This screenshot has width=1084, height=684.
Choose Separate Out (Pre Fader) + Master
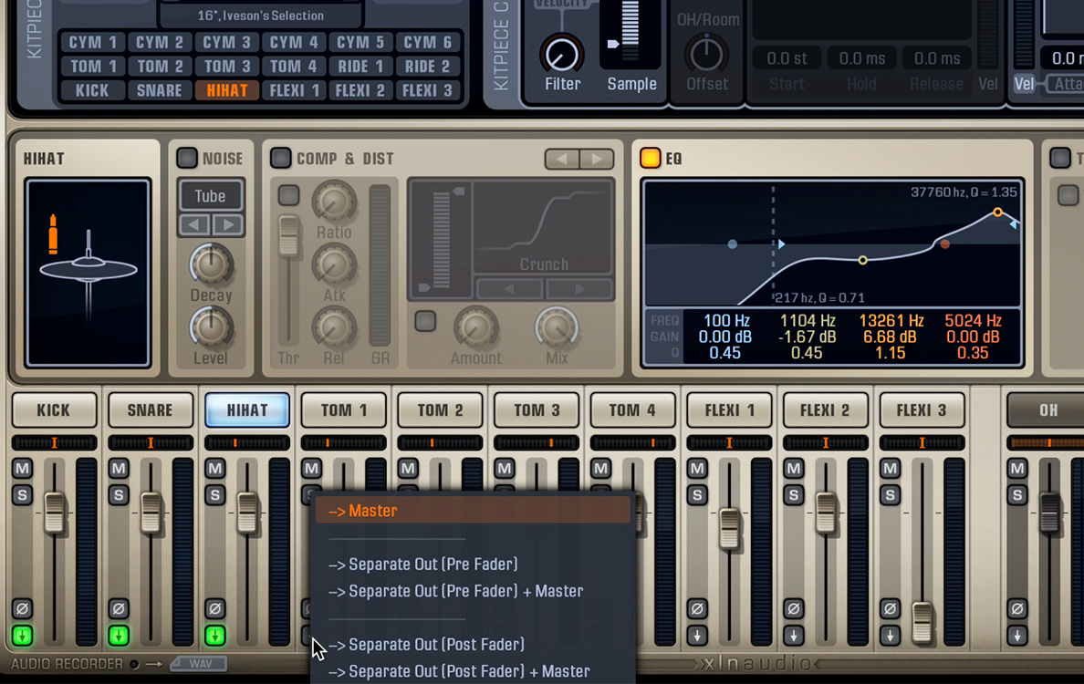point(474,591)
